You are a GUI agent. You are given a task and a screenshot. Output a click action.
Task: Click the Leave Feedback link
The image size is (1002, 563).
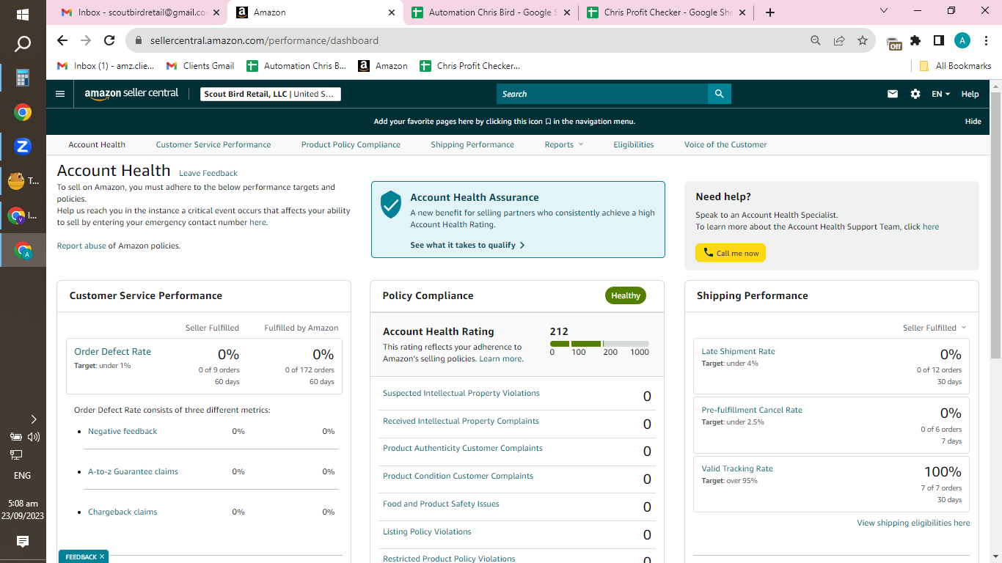(x=208, y=173)
